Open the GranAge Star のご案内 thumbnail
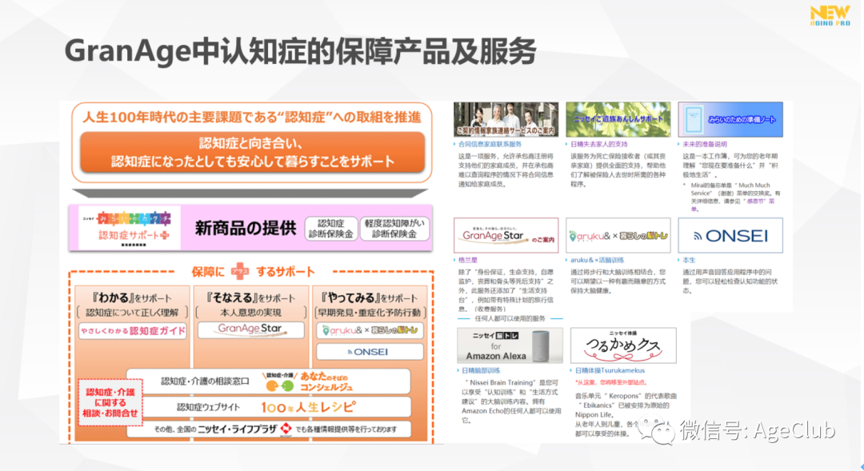Screen dimensions: 864x471 point(506,235)
